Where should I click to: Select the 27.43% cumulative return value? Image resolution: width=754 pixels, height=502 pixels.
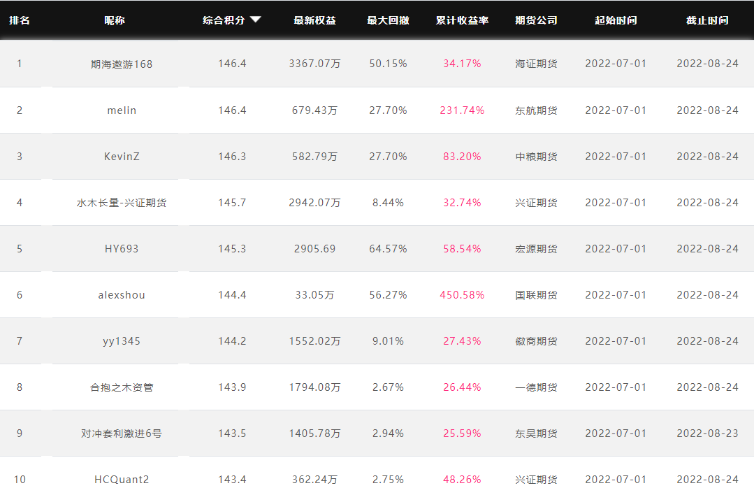click(x=462, y=341)
